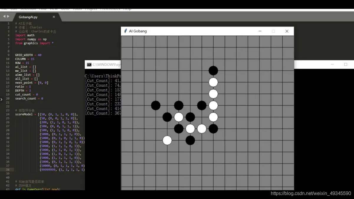Click the scoreModel entry starting with 50000
The height and width of the screenshot is (199, 354).
[x=62, y=166]
